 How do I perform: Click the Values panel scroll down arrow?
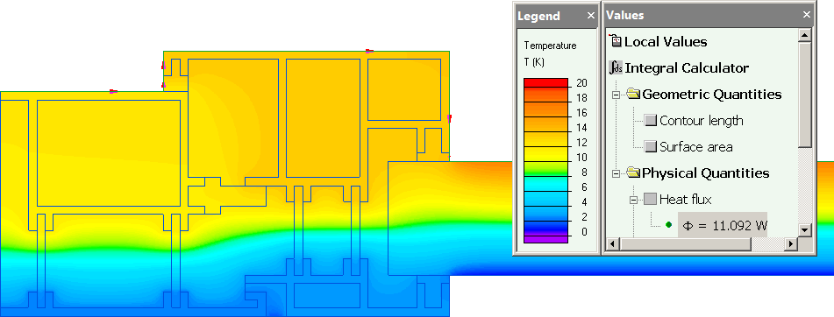[804, 230]
